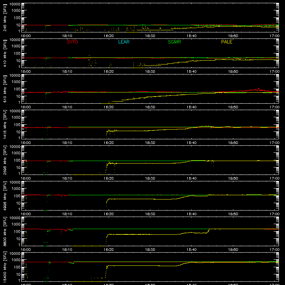The height and width of the screenshot is (285, 285).
Task: Select the 1415 MHz [SFU] axis title
Action: pos(5,124)
